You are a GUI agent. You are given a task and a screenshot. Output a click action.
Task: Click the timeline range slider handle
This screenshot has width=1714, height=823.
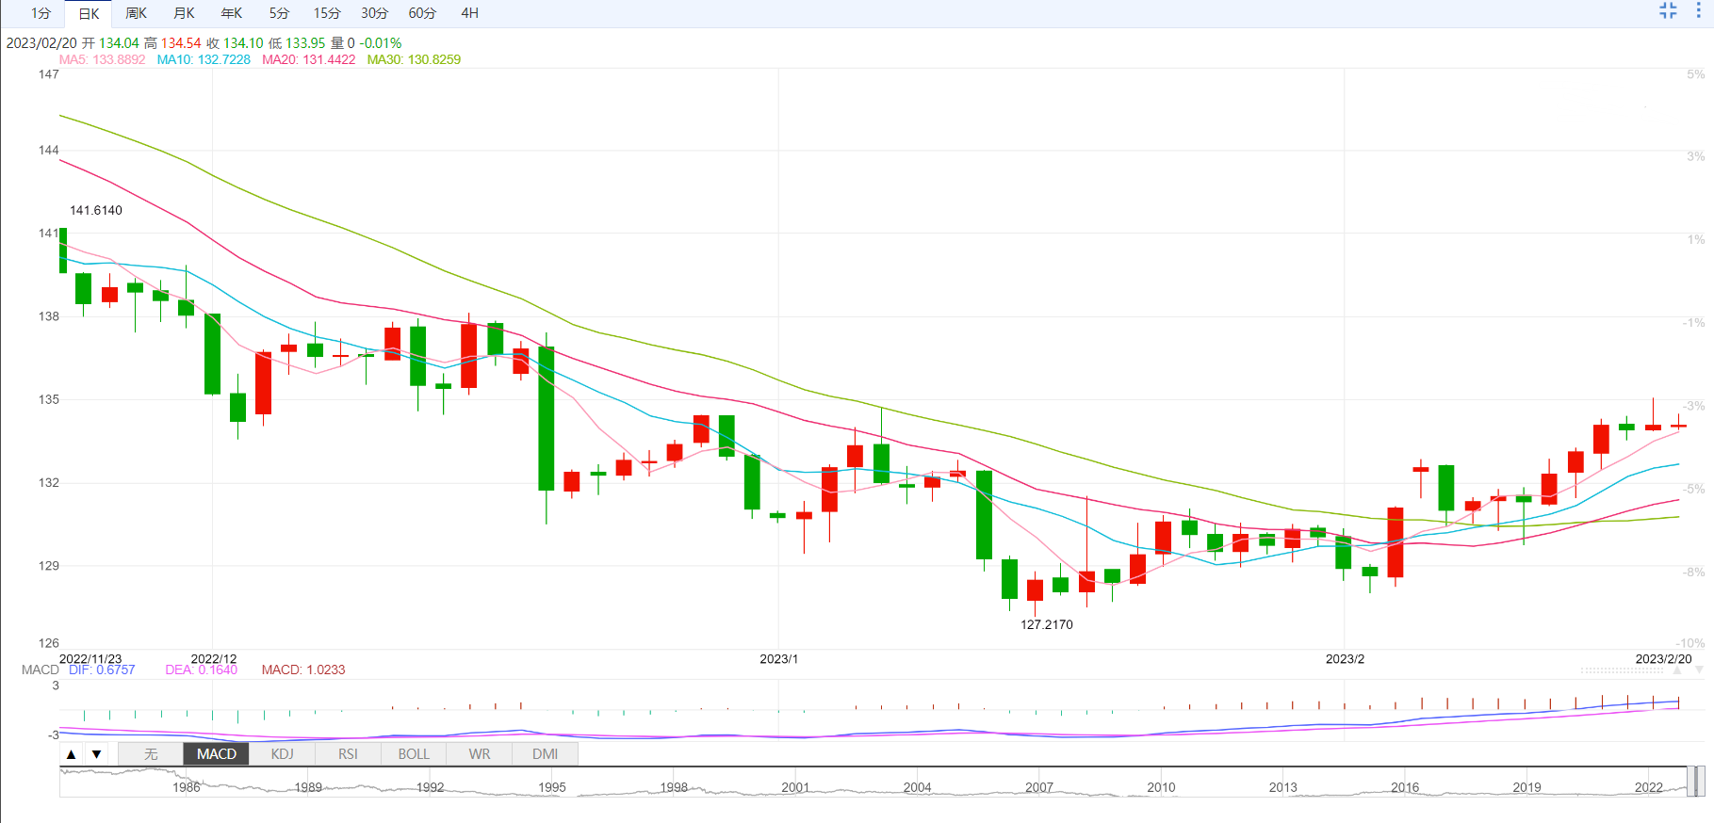tap(1695, 782)
